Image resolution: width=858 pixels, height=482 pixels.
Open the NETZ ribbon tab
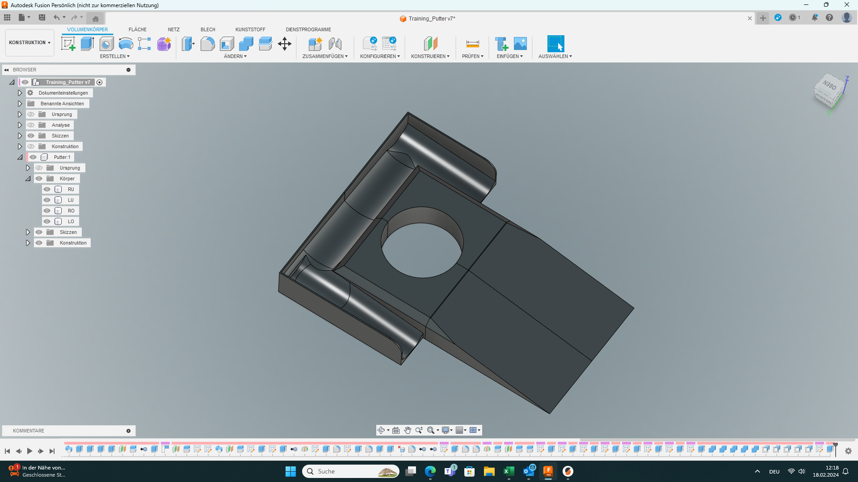point(173,29)
